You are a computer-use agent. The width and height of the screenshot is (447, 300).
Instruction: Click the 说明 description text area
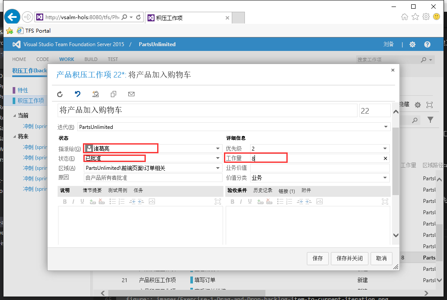tap(140, 226)
